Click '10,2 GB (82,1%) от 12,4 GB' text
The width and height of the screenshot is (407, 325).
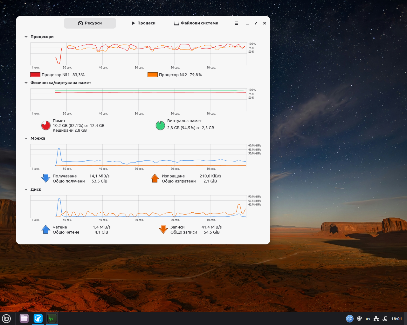(x=79, y=126)
